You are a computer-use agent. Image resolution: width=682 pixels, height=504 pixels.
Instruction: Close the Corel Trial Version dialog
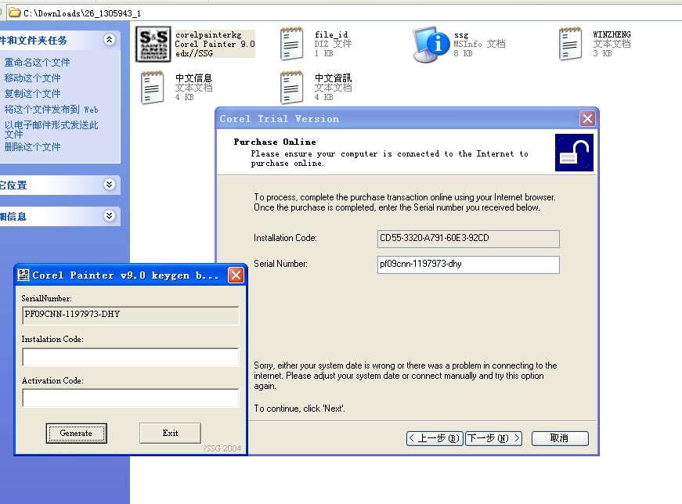coord(587,119)
